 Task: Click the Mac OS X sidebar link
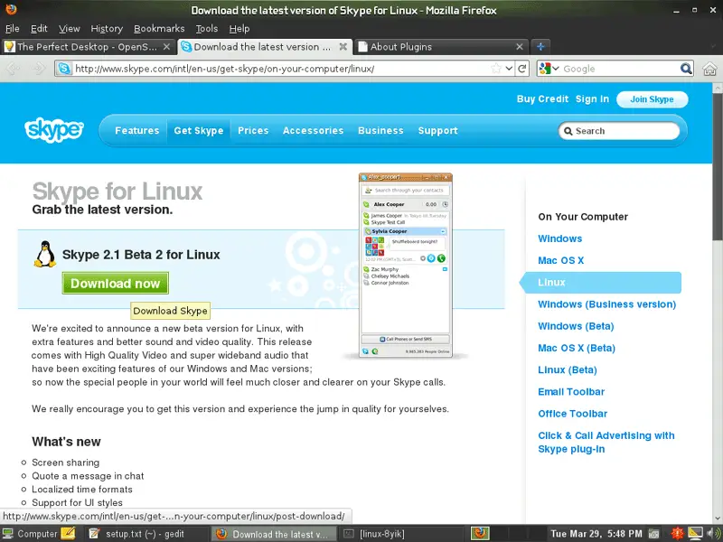tap(560, 260)
